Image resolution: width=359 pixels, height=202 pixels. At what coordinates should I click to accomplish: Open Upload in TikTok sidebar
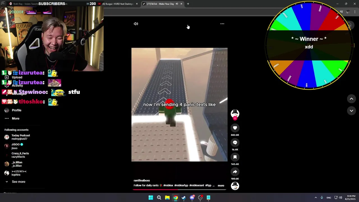click(17, 77)
